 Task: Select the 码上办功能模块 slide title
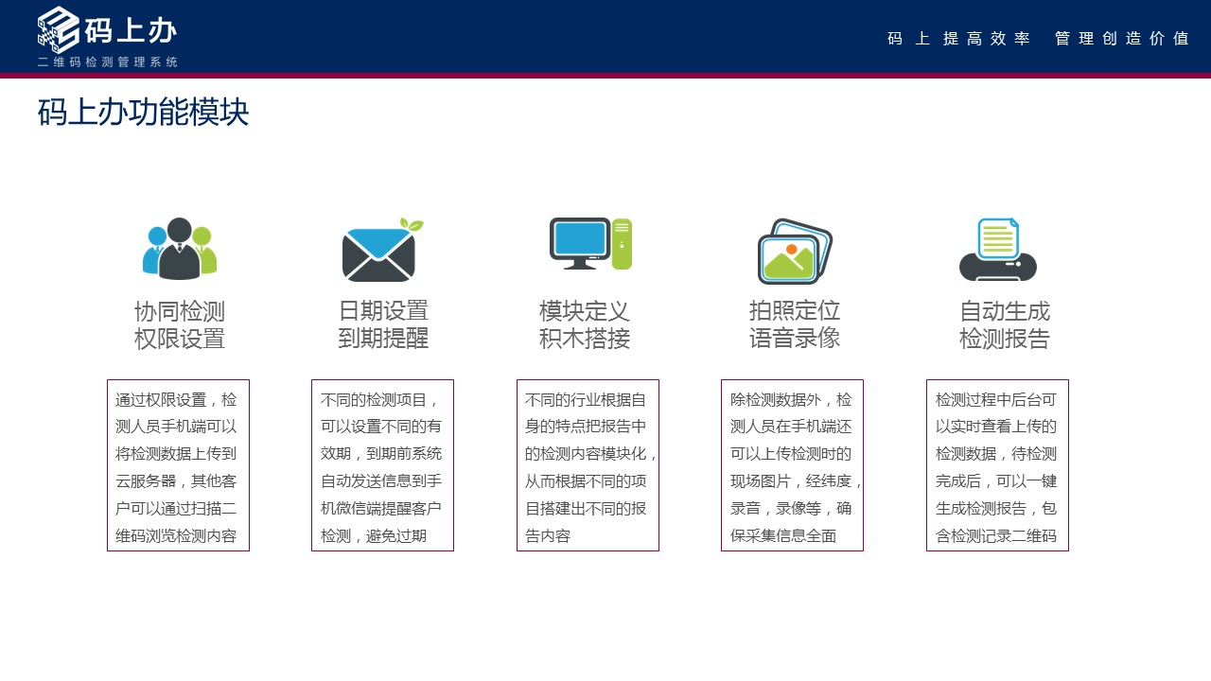[x=142, y=113]
